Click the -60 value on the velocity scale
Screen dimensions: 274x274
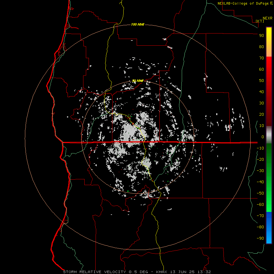point(260,205)
